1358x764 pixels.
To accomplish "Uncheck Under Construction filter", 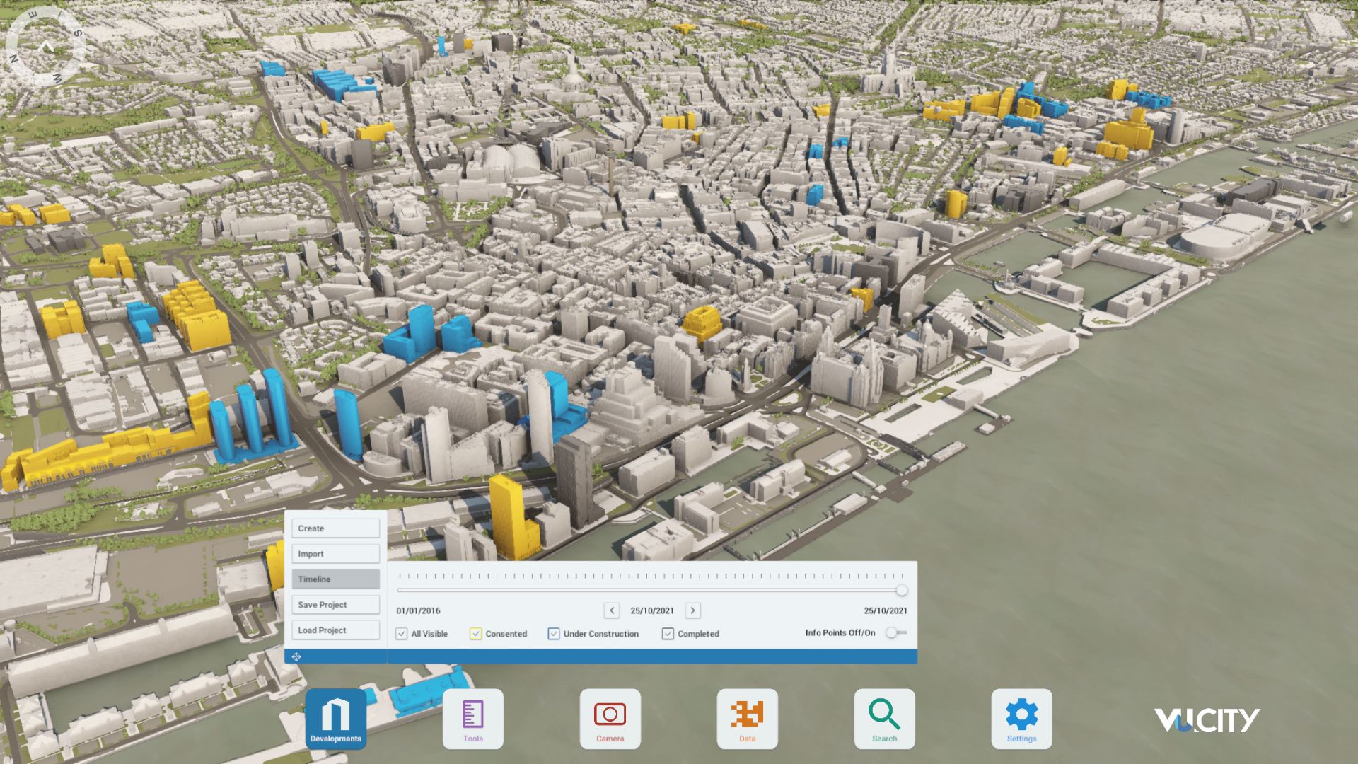I will pos(553,634).
